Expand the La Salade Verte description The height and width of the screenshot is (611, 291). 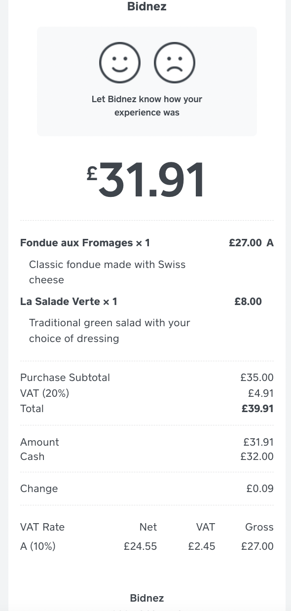109,331
